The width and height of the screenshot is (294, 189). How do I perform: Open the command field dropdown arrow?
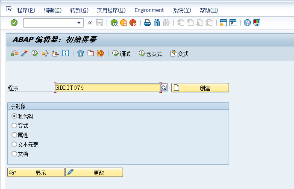(x=79, y=23)
